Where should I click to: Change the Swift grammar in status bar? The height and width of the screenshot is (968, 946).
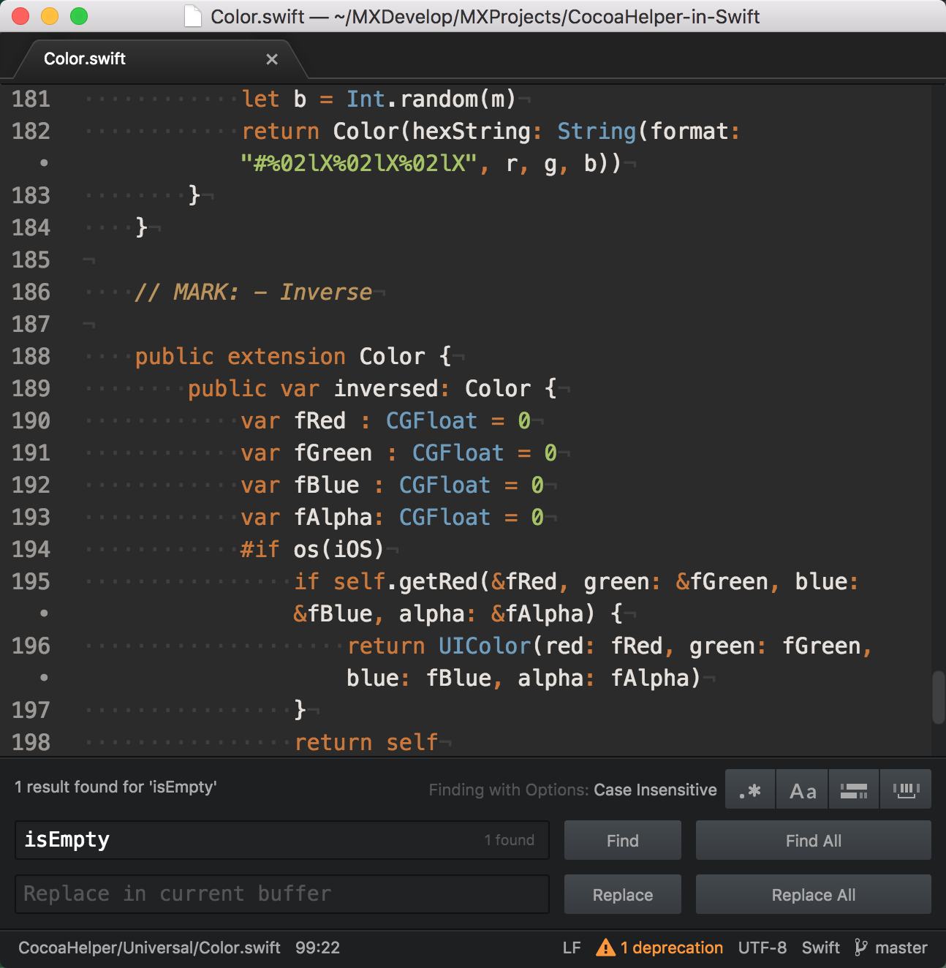[820, 948]
